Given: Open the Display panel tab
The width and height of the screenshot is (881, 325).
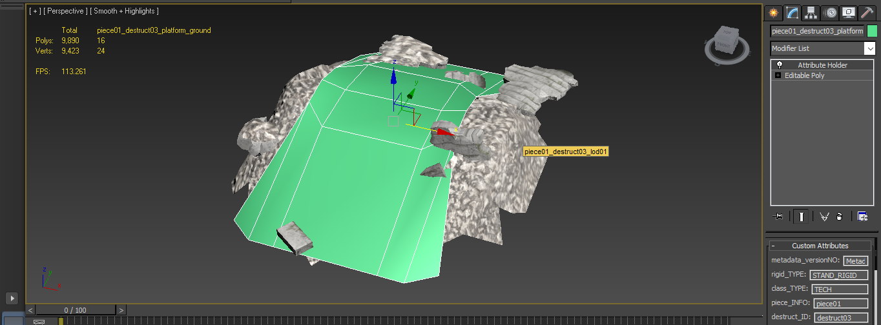Looking at the screenshot, I should coord(849,12).
